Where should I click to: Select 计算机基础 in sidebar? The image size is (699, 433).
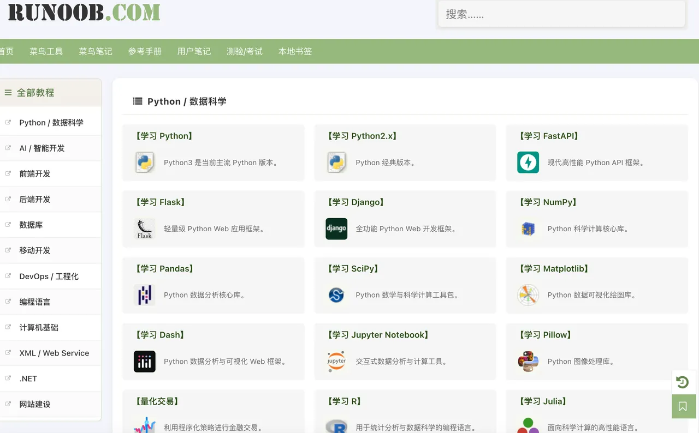point(50,328)
